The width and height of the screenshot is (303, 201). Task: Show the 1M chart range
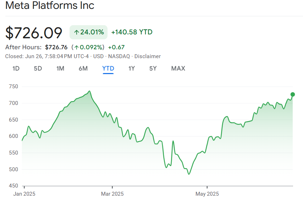tap(60, 68)
